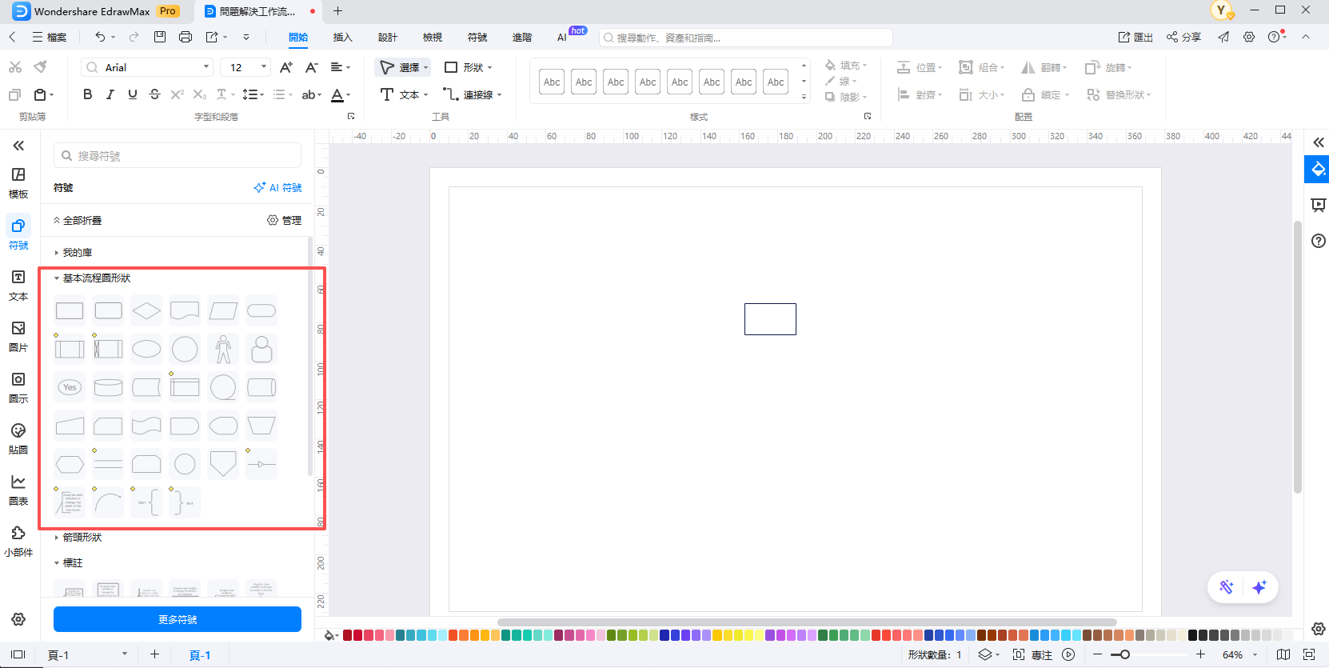
Task: Open the 設計 ribbon tab
Action: [387, 38]
